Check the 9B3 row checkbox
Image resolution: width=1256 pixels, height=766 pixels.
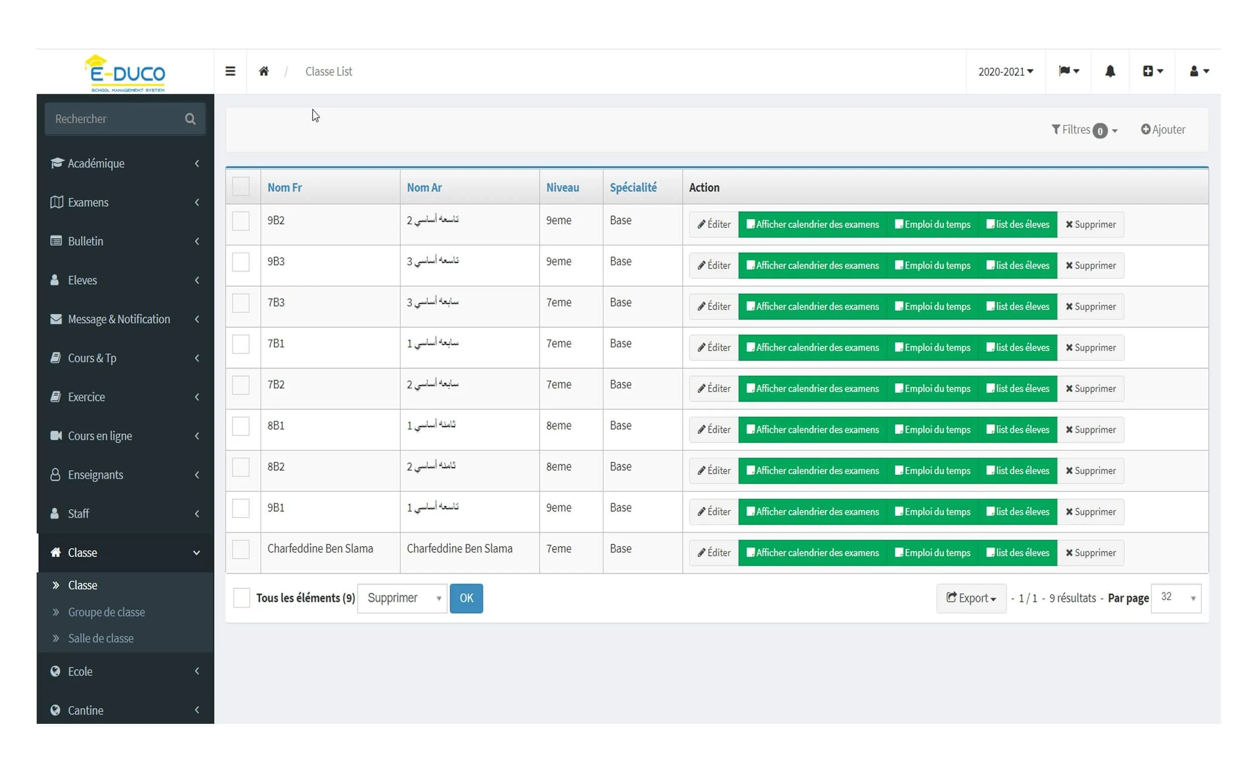[x=241, y=263]
